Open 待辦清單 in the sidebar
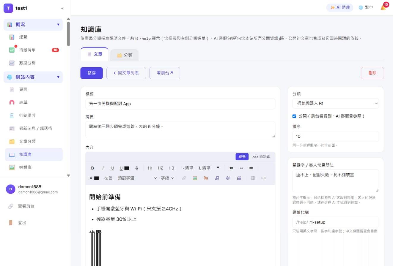The height and width of the screenshot is (266, 393). 34,50
